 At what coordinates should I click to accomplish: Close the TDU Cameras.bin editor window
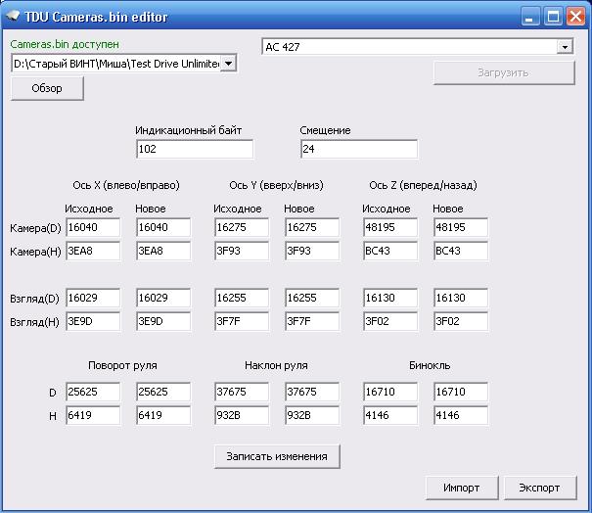click(575, 17)
